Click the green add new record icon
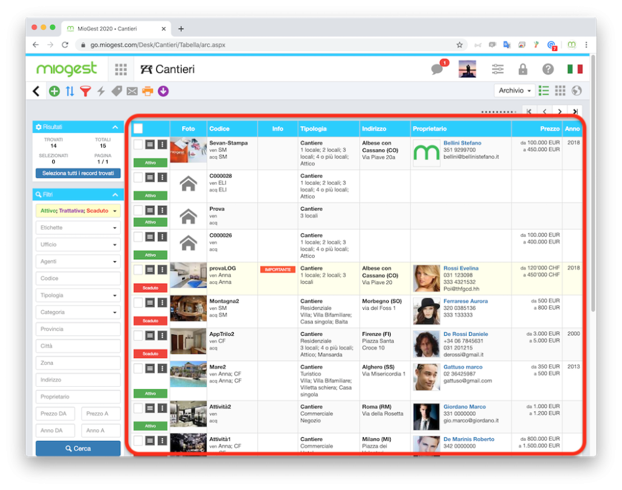 click(54, 91)
